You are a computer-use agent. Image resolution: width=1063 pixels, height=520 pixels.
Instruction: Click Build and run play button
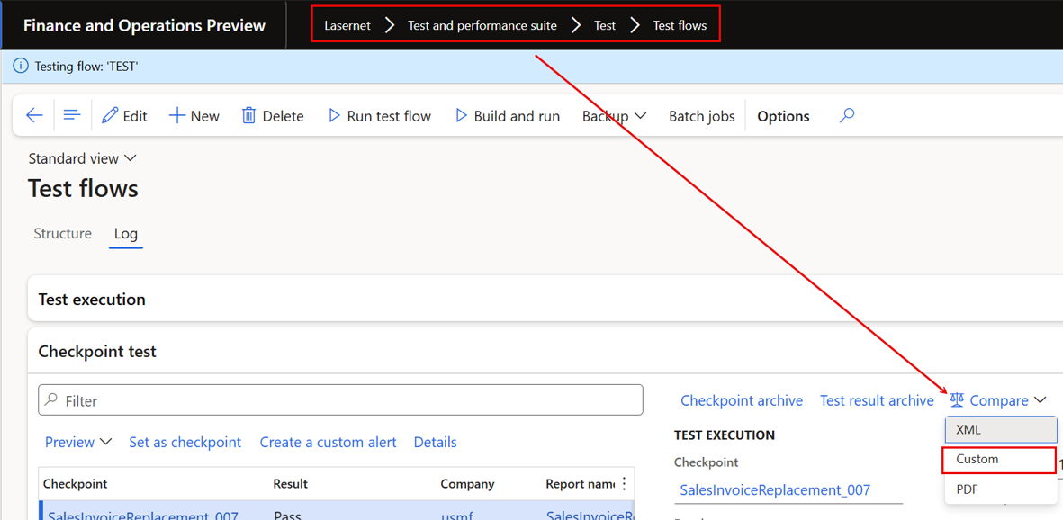click(x=507, y=116)
